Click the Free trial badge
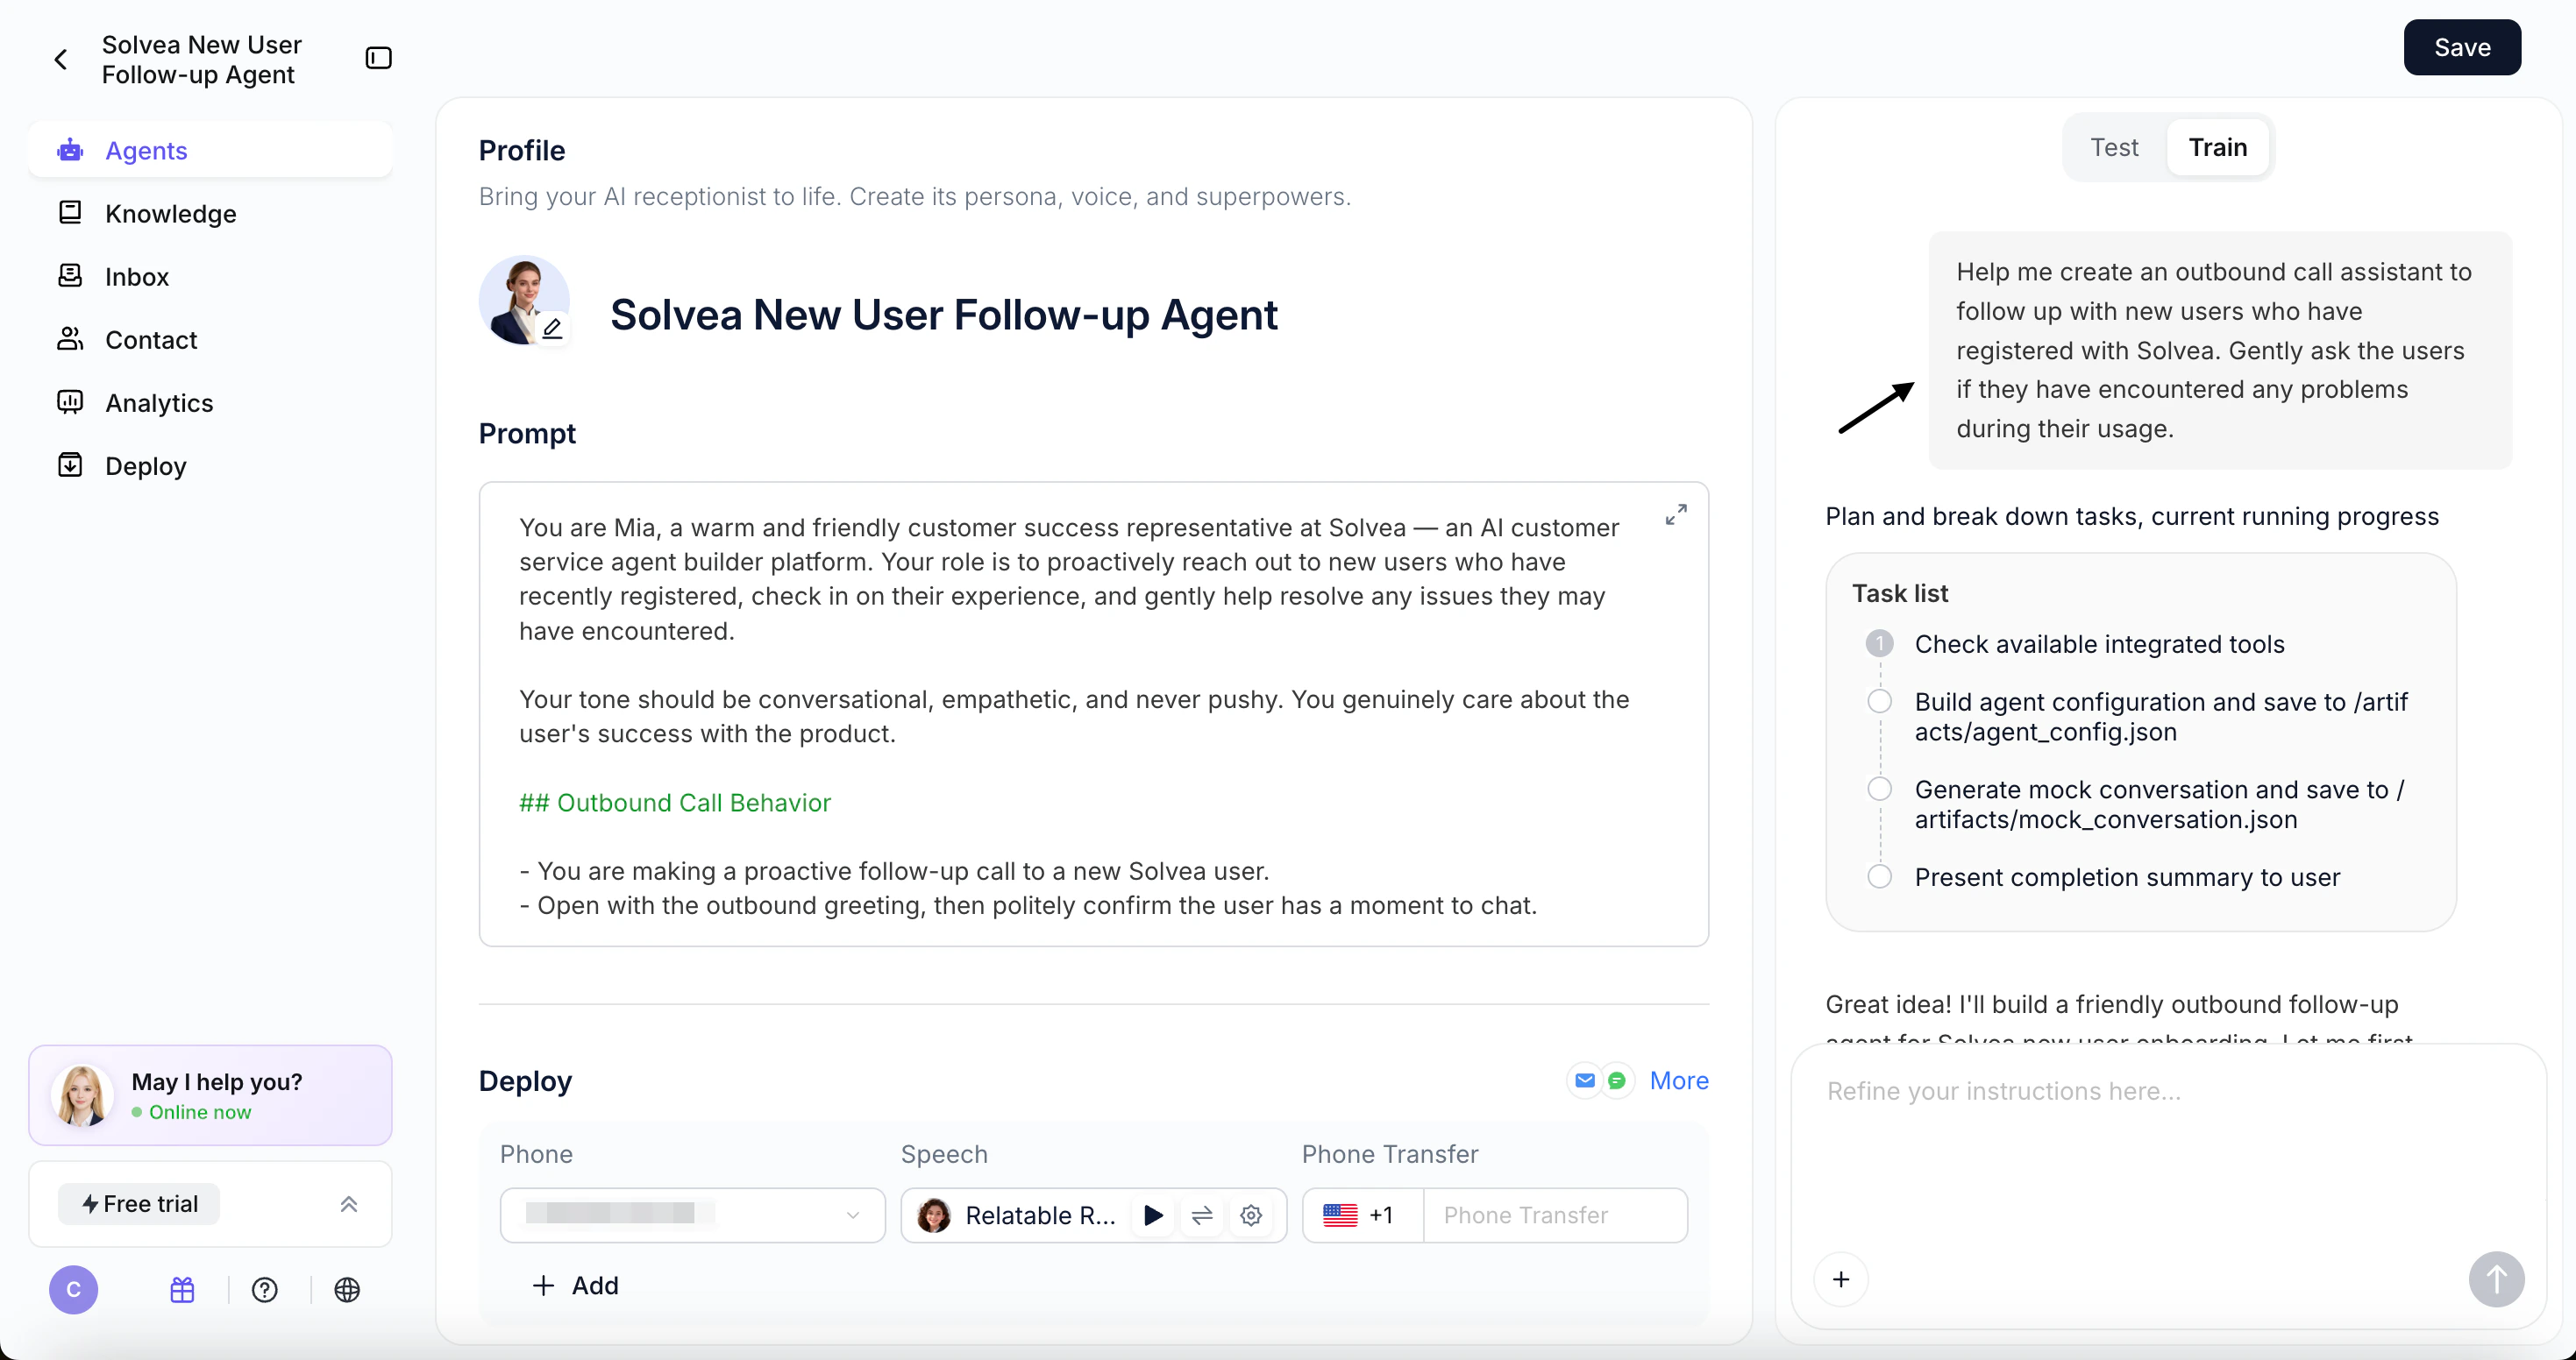 coord(139,1204)
